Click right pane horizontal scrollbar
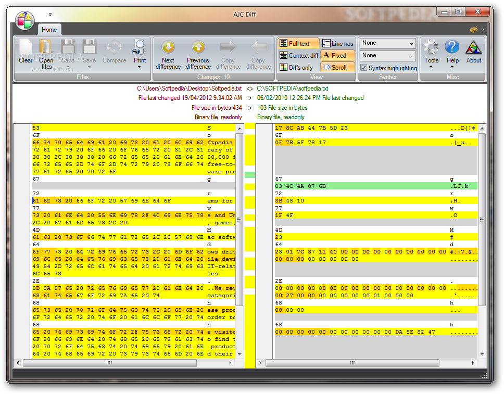This screenshot has height=394, width=504. 352,363
